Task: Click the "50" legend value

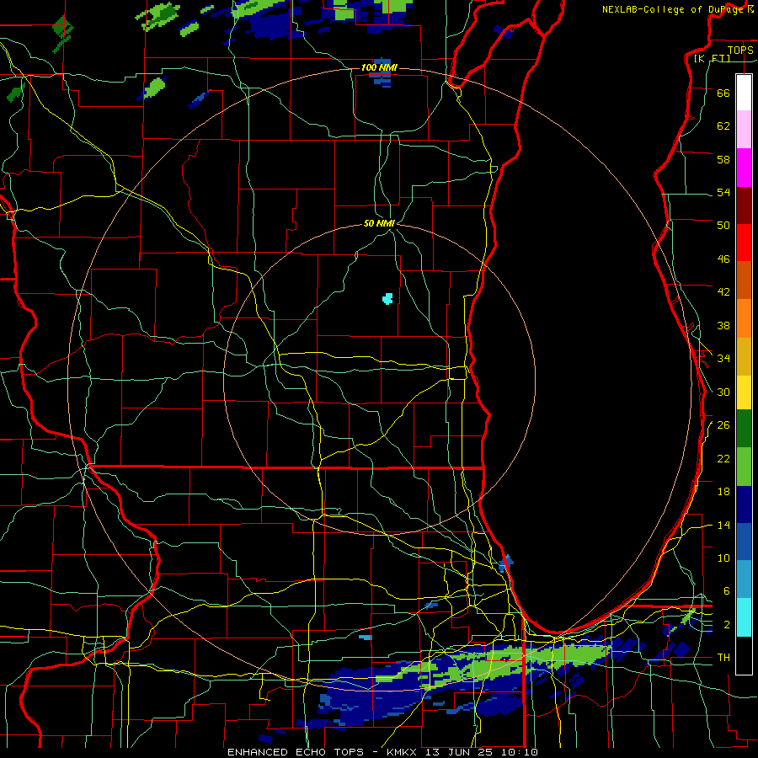Action: coord(723,225)
